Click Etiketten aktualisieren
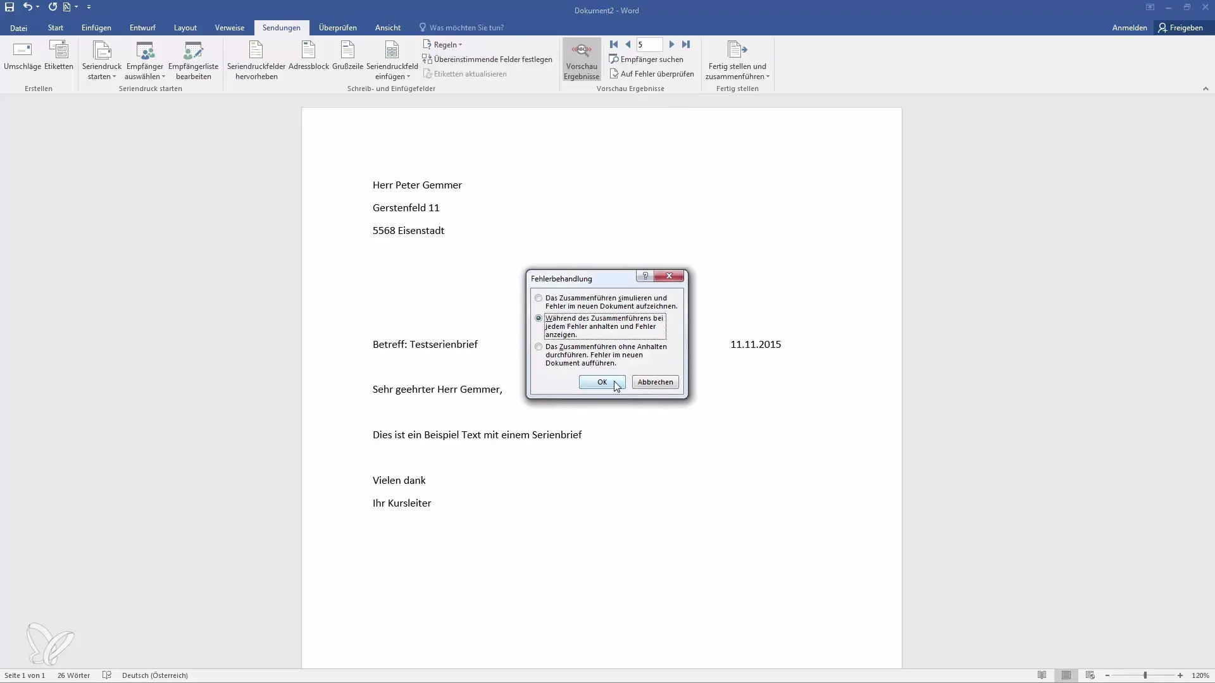Screen dimensions: 1215x683 pos(464,74)
